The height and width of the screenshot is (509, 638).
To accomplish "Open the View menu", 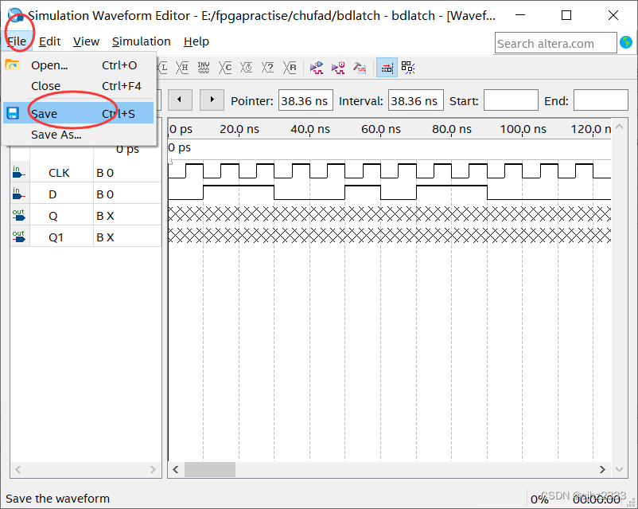I will coord(86,41).
